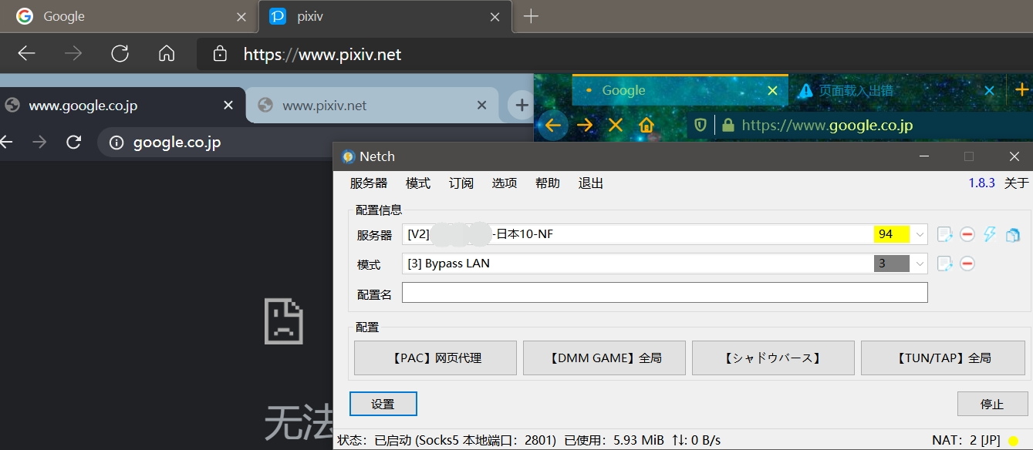Open the 选项 options menu

504,183
